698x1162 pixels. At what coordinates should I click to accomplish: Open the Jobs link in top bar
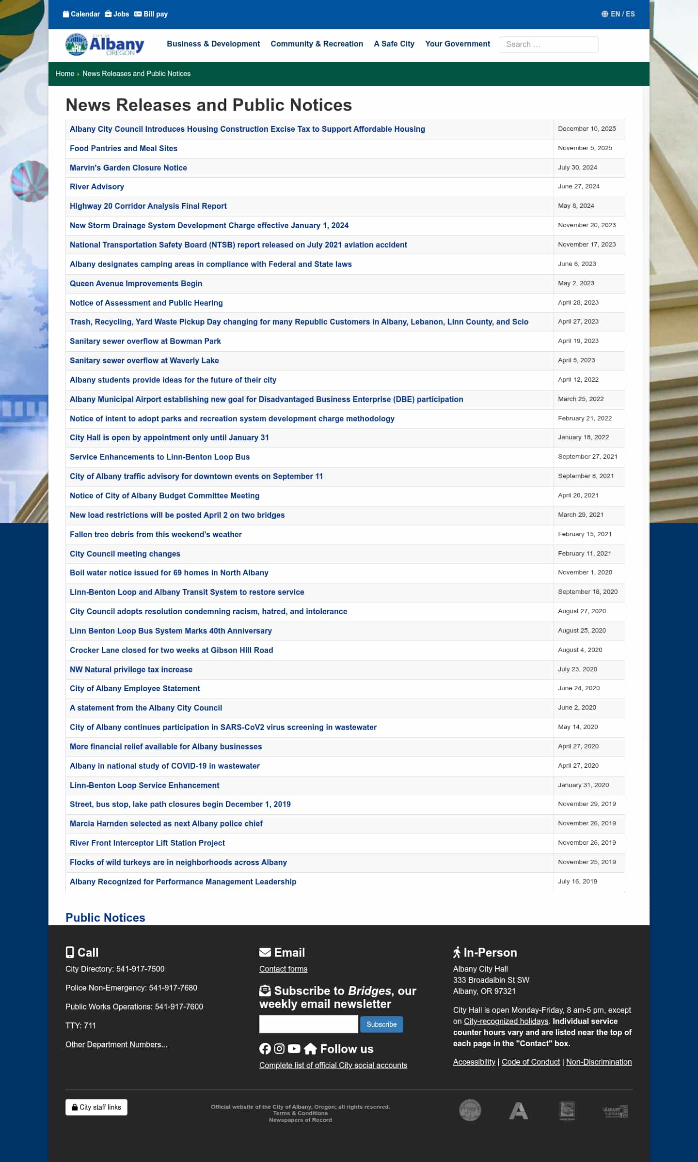click(x=117, y=14)
